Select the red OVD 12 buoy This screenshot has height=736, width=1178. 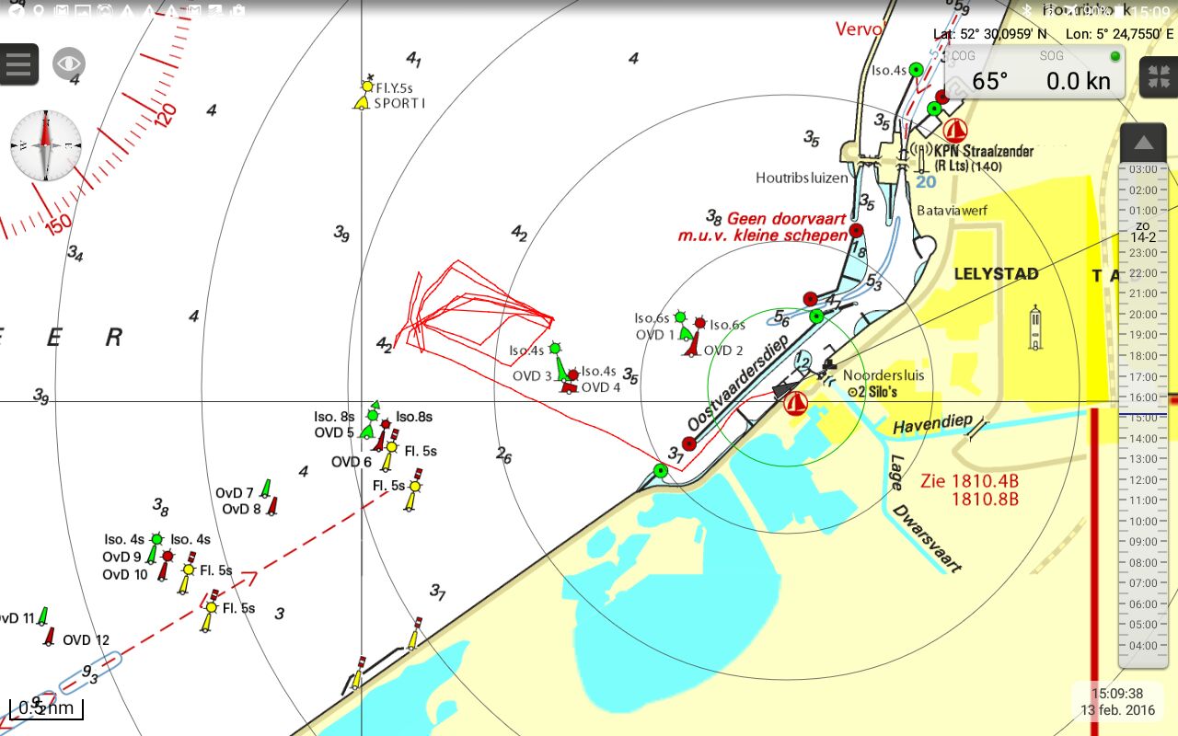coord(50,636)
